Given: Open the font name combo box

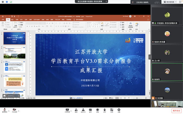Looking at the screenshot, I should (x=33, y=23).
